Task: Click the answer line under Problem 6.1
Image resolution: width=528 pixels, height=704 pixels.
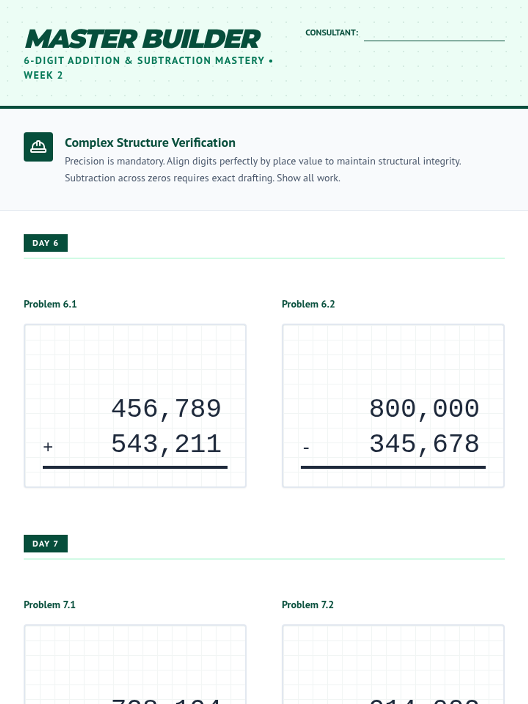Action: click(135, 467)
